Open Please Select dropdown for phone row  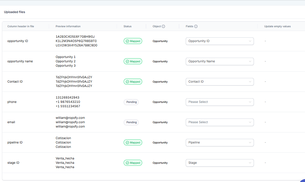click(220, 102)
